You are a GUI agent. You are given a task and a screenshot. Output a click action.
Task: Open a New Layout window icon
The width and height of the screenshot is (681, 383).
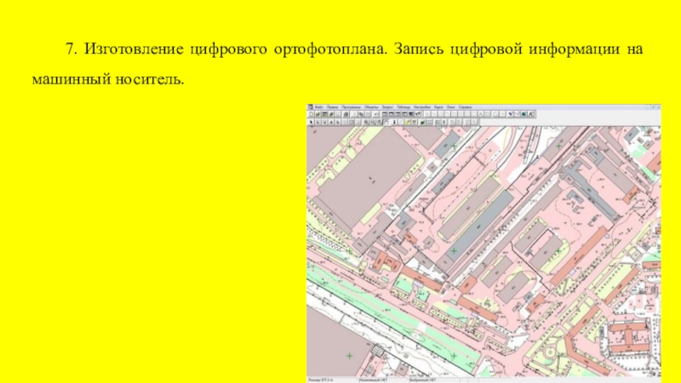pos(404,114)
